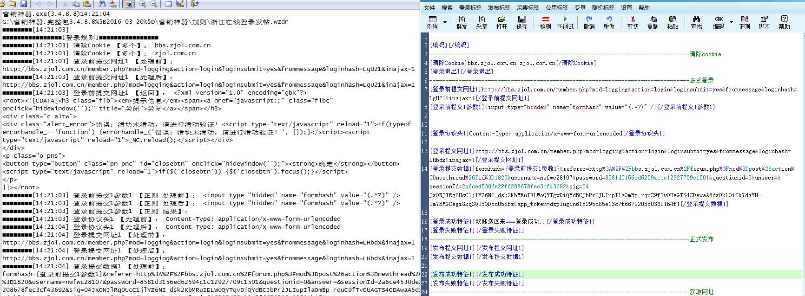Open the 登录标签 menu
The width and height of the screenshot is (805, 296).
click(470, 7)
